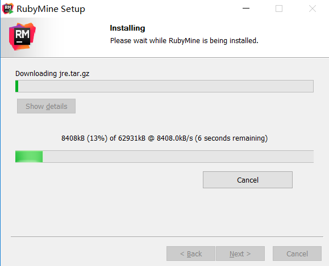Click the download speed status text
Screen dimensions: 329x266
(165, 138)
